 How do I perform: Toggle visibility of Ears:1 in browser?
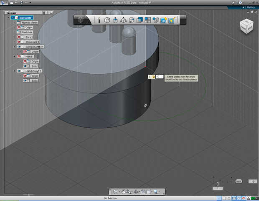[19, 37]
